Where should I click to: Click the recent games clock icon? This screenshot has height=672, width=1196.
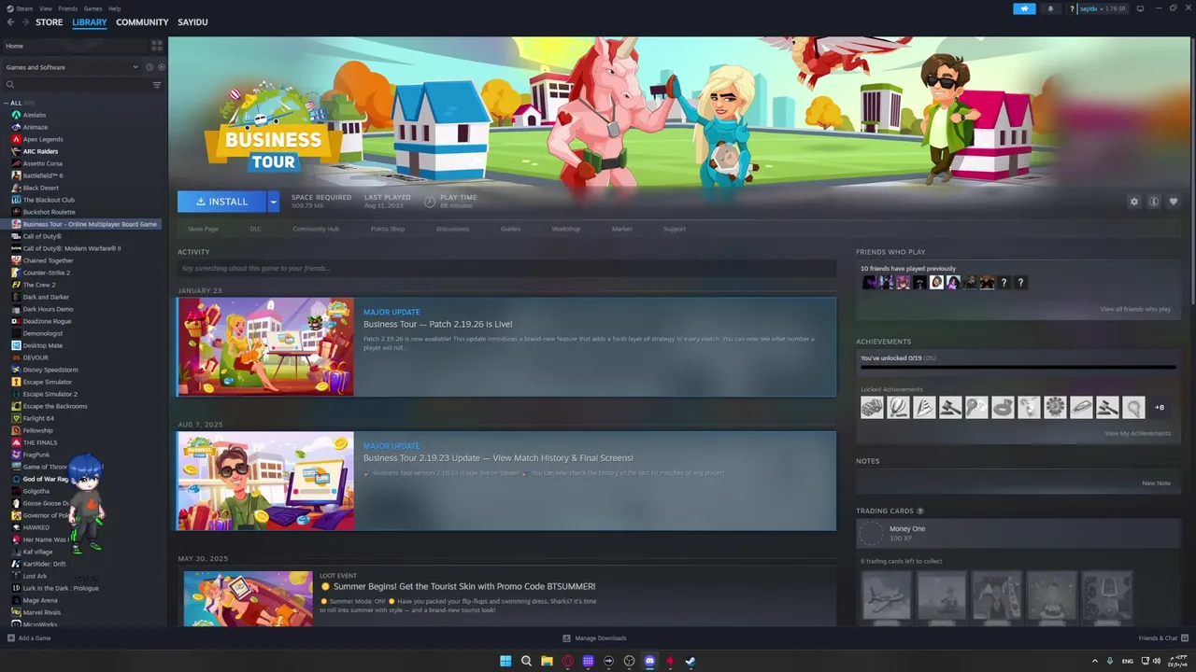[149, 67]
